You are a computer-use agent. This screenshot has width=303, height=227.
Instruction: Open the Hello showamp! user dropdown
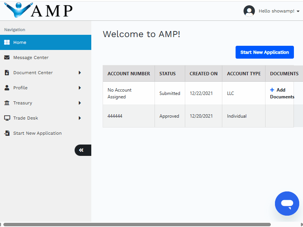[279, 11]
